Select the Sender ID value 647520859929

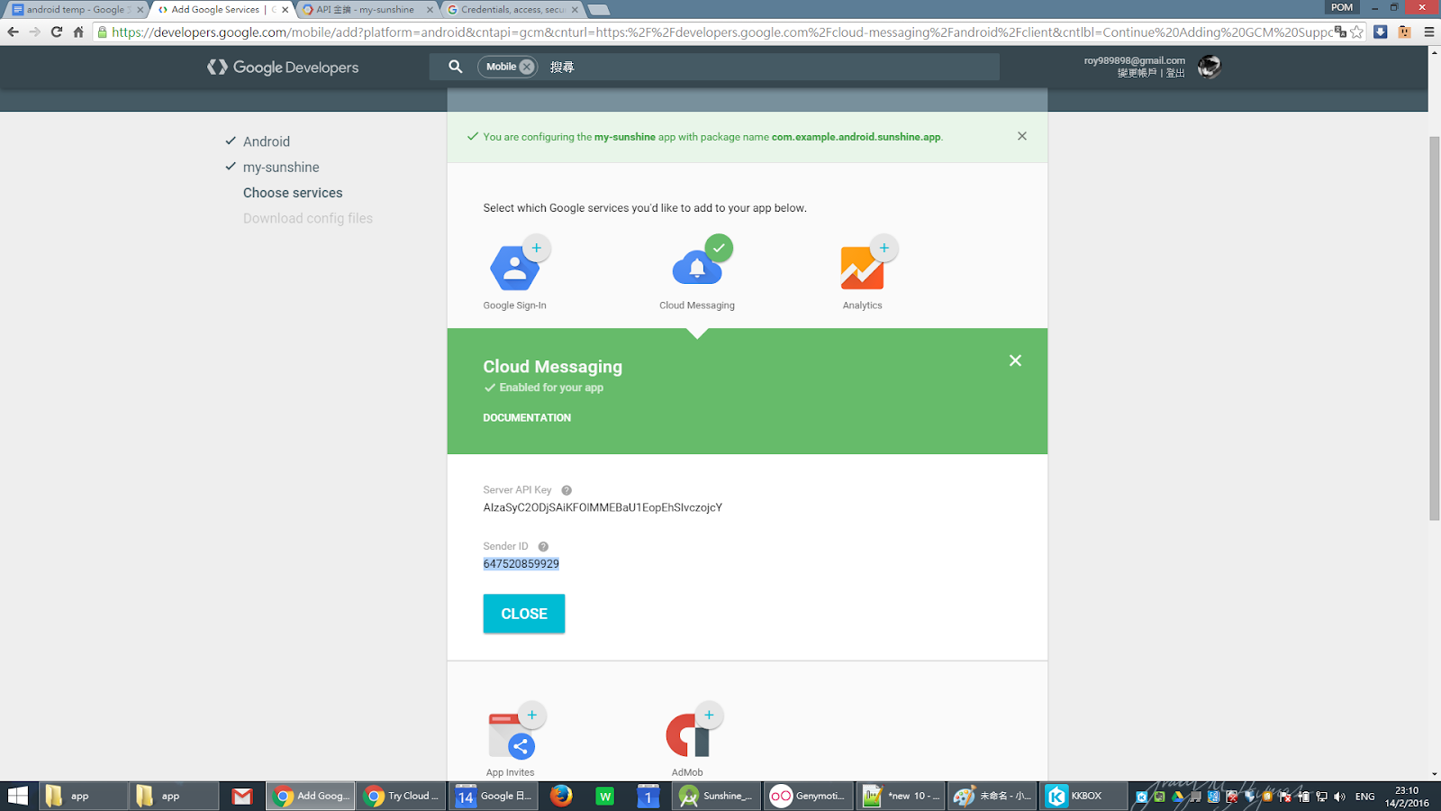[x=521, y=564]
